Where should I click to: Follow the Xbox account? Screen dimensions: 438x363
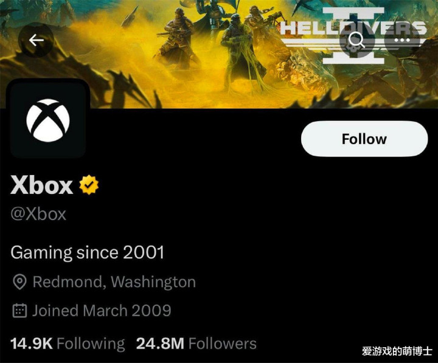tap(364, 139)
